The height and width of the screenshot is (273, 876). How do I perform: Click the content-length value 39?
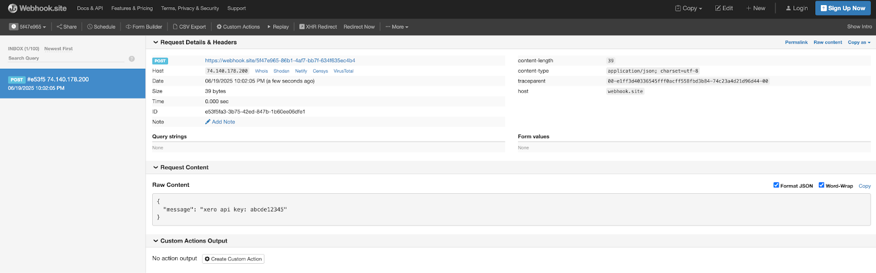(611, 61)
